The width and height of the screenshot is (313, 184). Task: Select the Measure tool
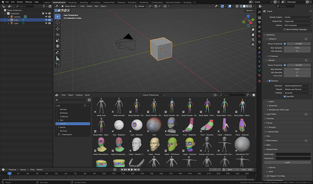coord(58,58)
